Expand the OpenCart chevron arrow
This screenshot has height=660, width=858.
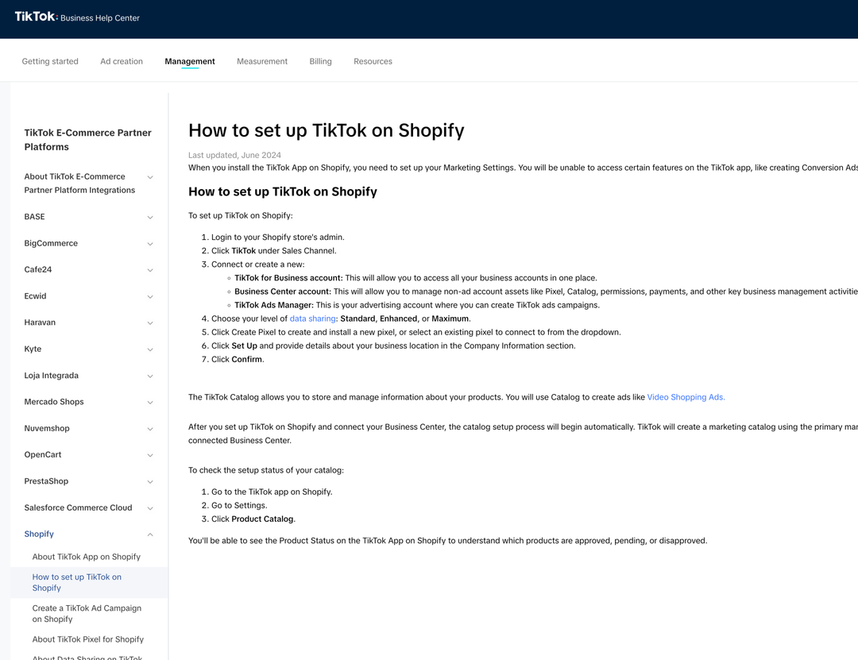(150, 455)
